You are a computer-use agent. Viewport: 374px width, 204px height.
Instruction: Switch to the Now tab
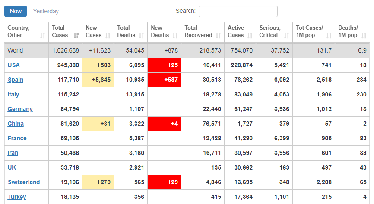pos(16,11)
